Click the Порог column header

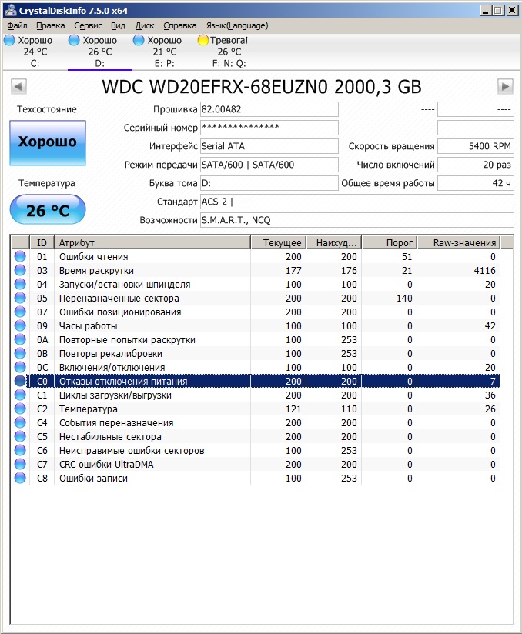390,242
